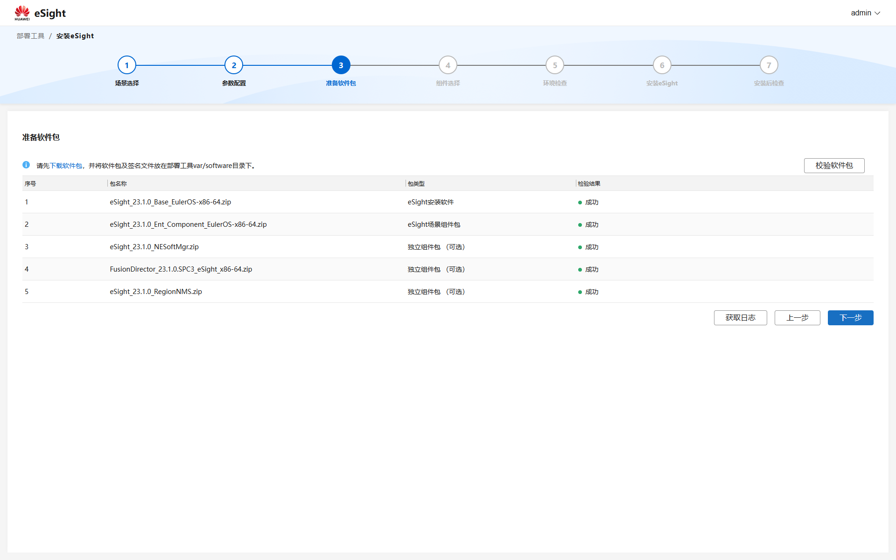896x560 pixels.
Task: Proceed with the 下一步 button
Action: [x=850, y=318]
